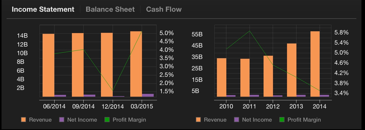365x130 pixels.
Task: Toggle orange Revenue swatch in annual chart legend
Action: [198, 120]
